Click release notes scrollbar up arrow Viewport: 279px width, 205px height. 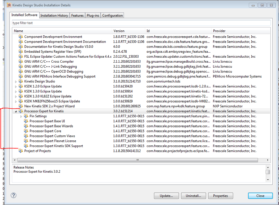click(x=268, y=167)
